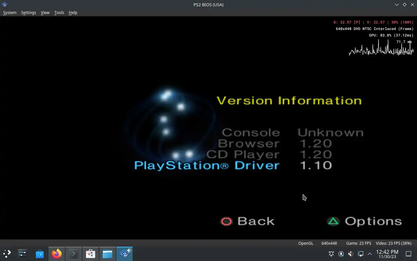
Task: Open the volume tray icon
Action: pos(351,254)
